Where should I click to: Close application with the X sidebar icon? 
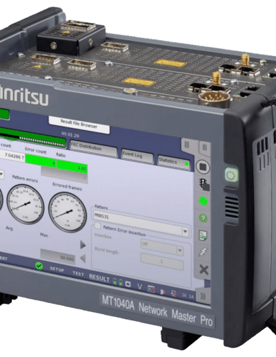204,270
